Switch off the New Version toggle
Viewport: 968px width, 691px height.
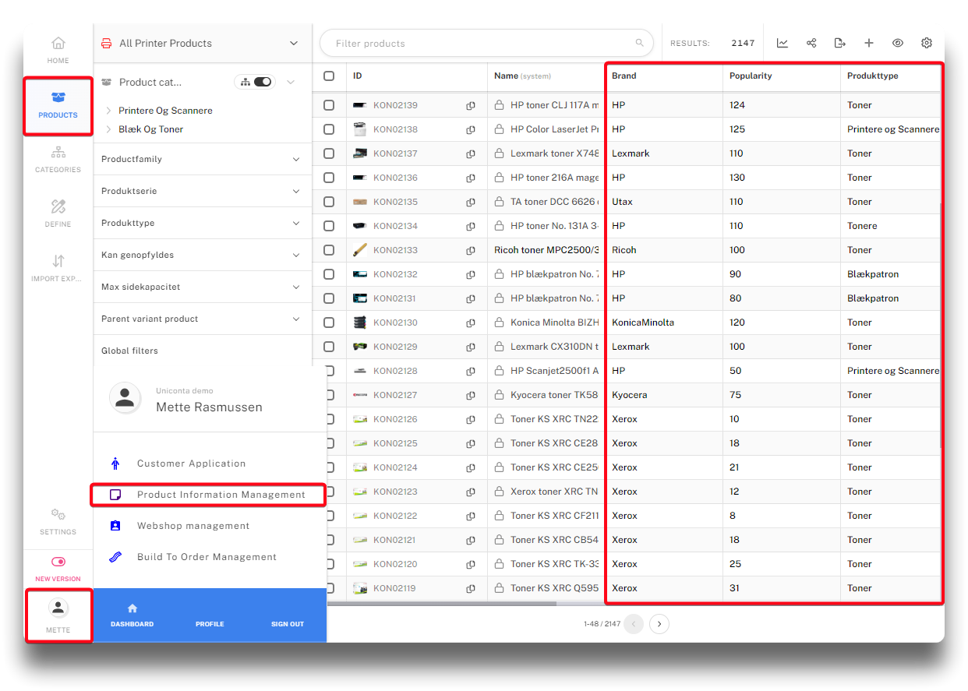click(x=58, y=562)
